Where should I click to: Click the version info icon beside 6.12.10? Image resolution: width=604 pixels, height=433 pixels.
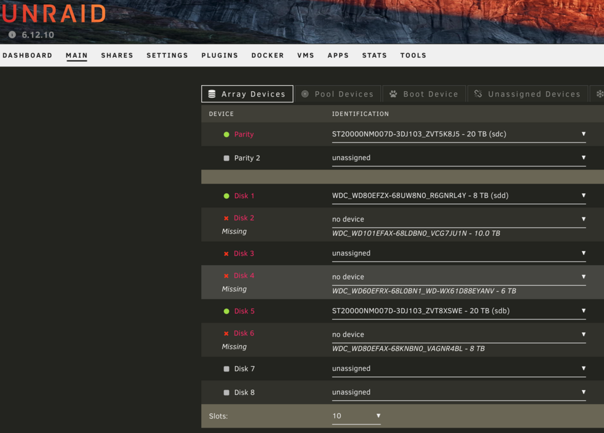pos(12,34)
